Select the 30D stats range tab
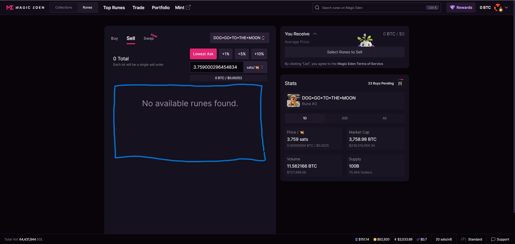The width and height of the screenshot is (515, 244). point(345,118)
